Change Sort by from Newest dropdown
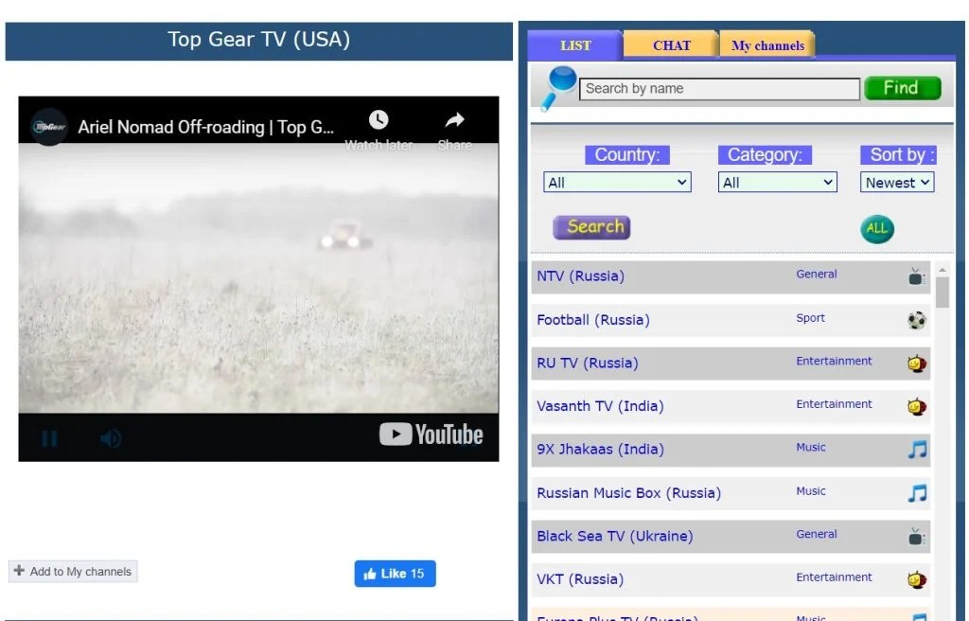This screenshot has width=969, height=621. [896, 182]
